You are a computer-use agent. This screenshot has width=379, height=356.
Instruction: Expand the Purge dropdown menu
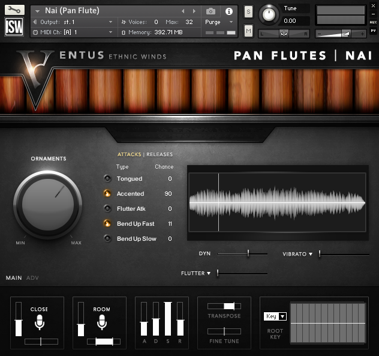[x=231, y=22]
